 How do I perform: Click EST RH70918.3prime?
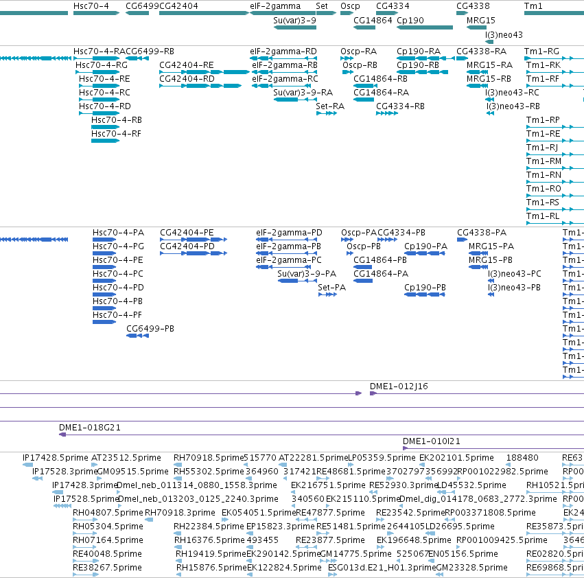point(180,513)
